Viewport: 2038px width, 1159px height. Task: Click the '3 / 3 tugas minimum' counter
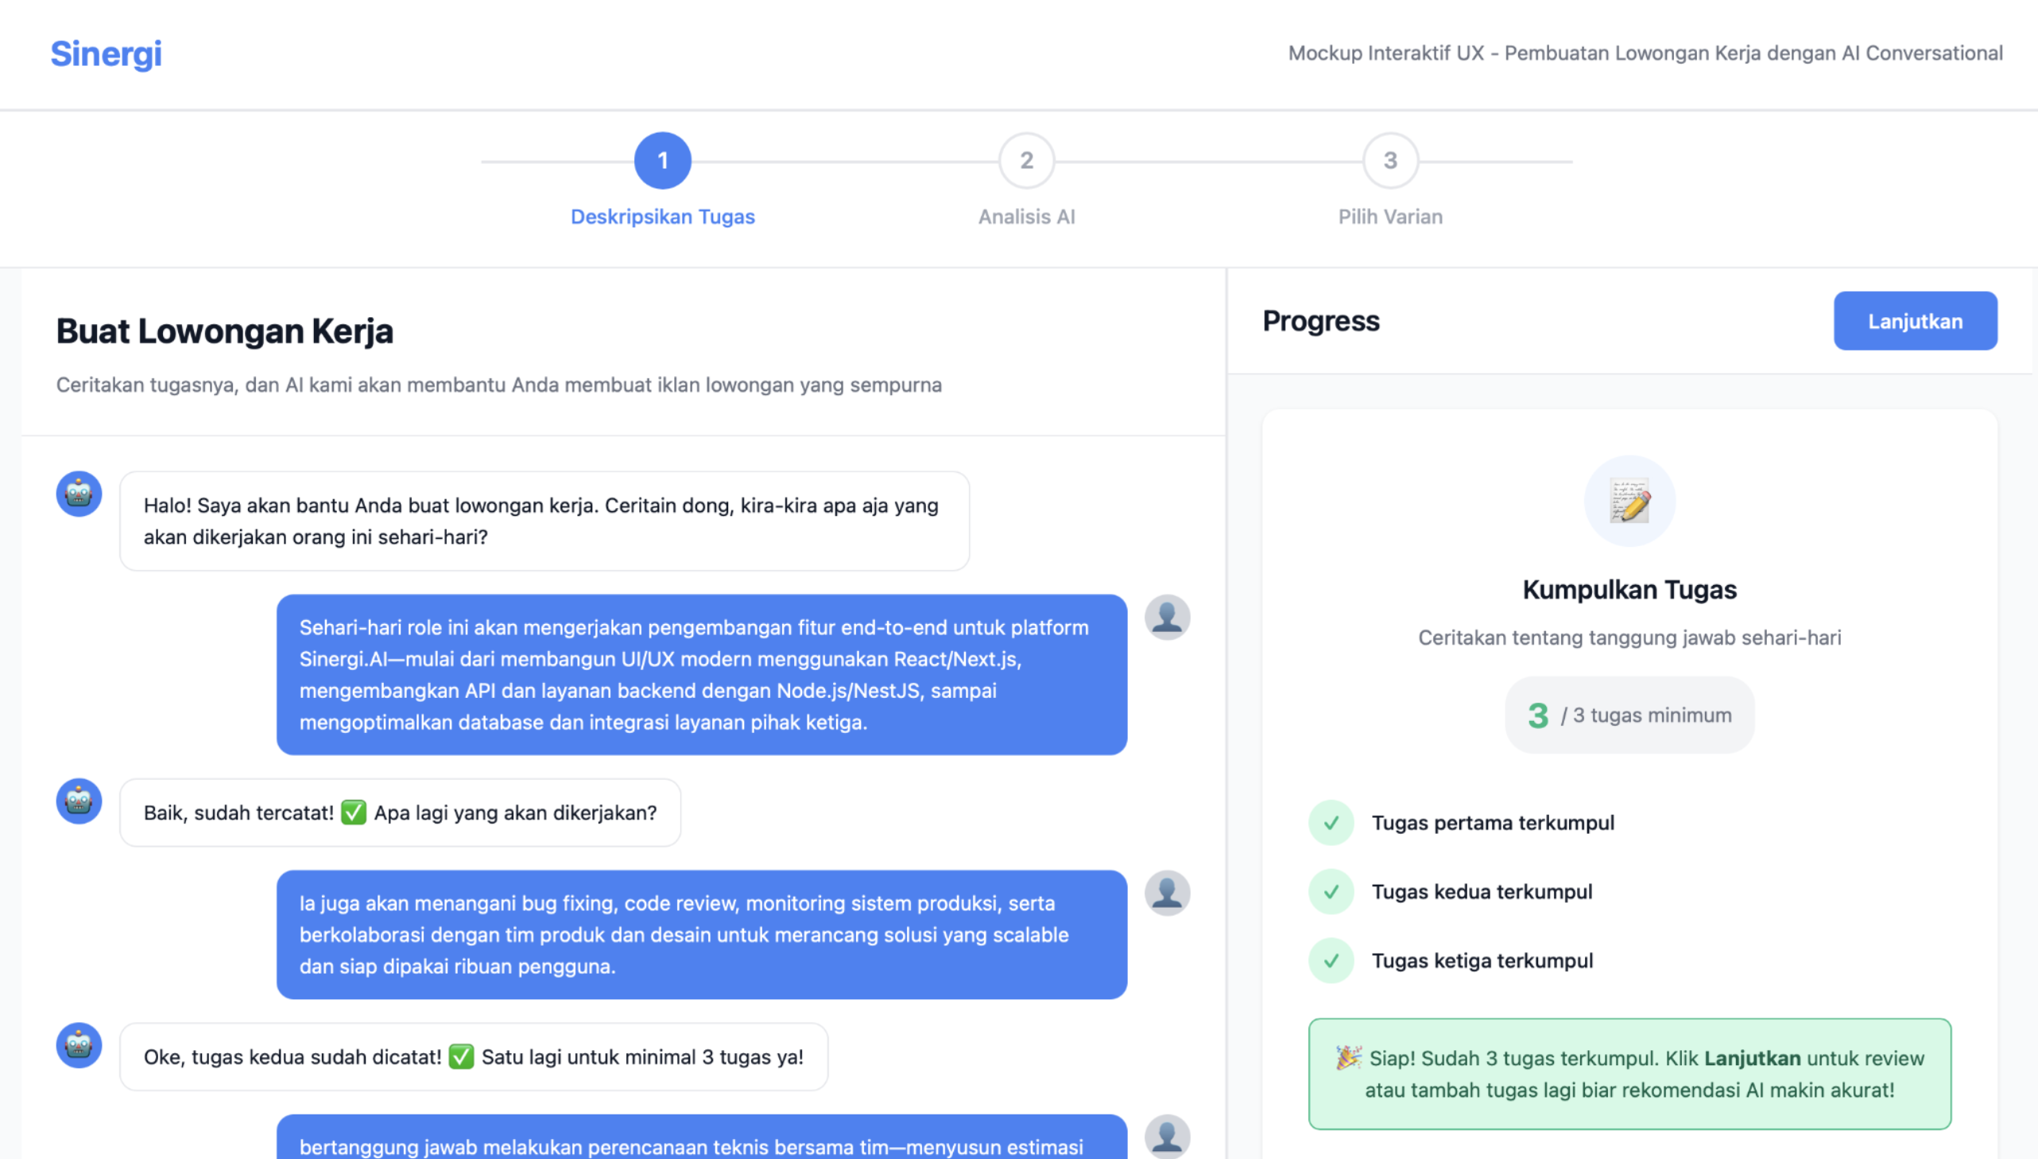(1629, 715)
